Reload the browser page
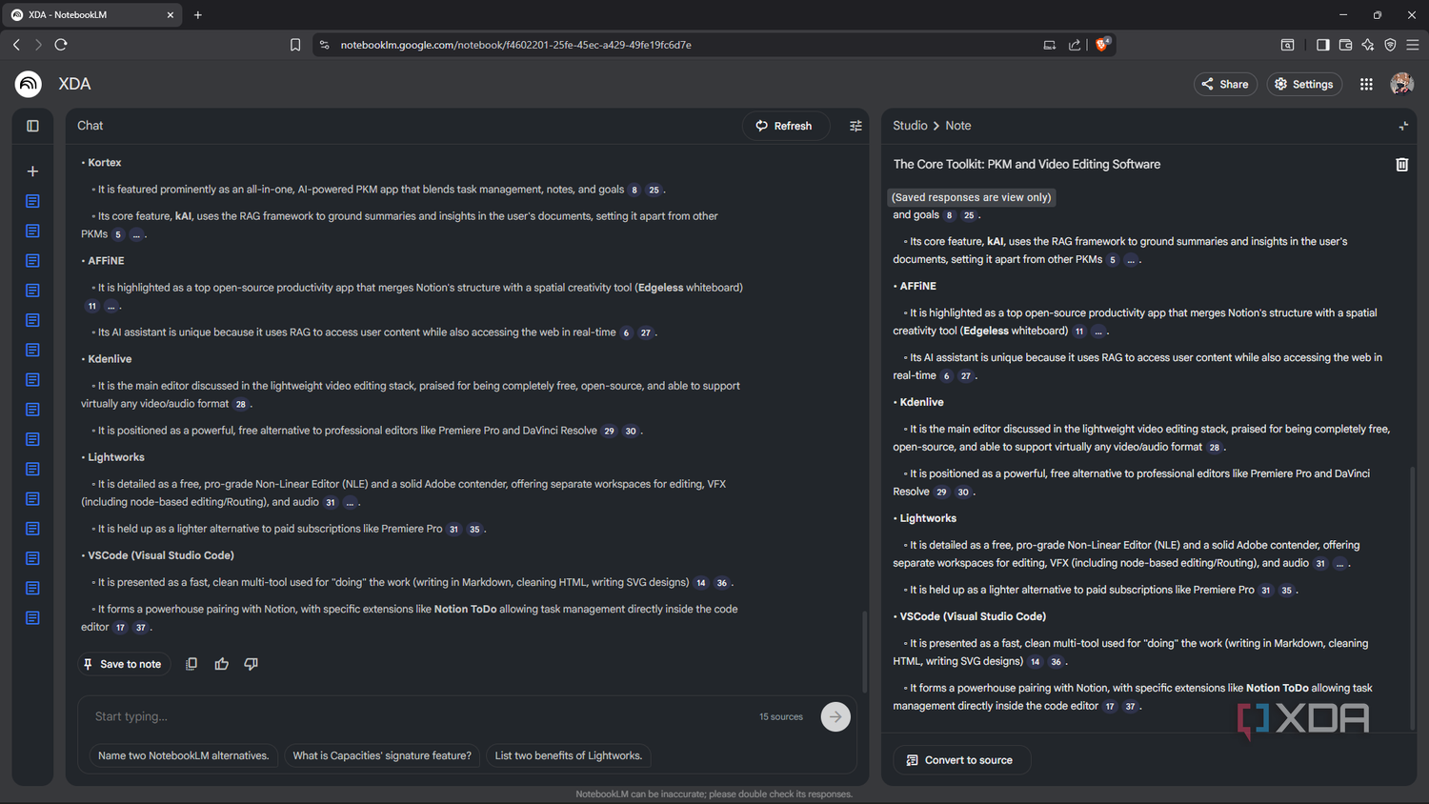Viewport: 1429px width, 804px height. point(61,45)
